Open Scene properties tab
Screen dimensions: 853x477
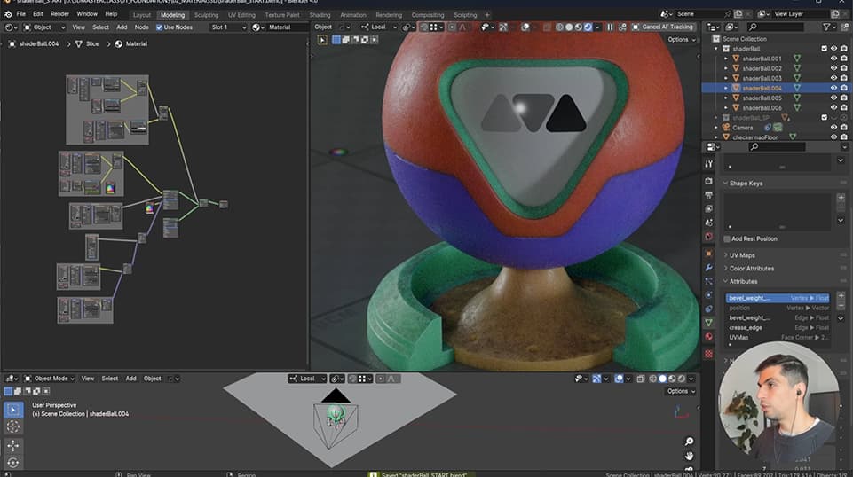[x=708, y=223]
